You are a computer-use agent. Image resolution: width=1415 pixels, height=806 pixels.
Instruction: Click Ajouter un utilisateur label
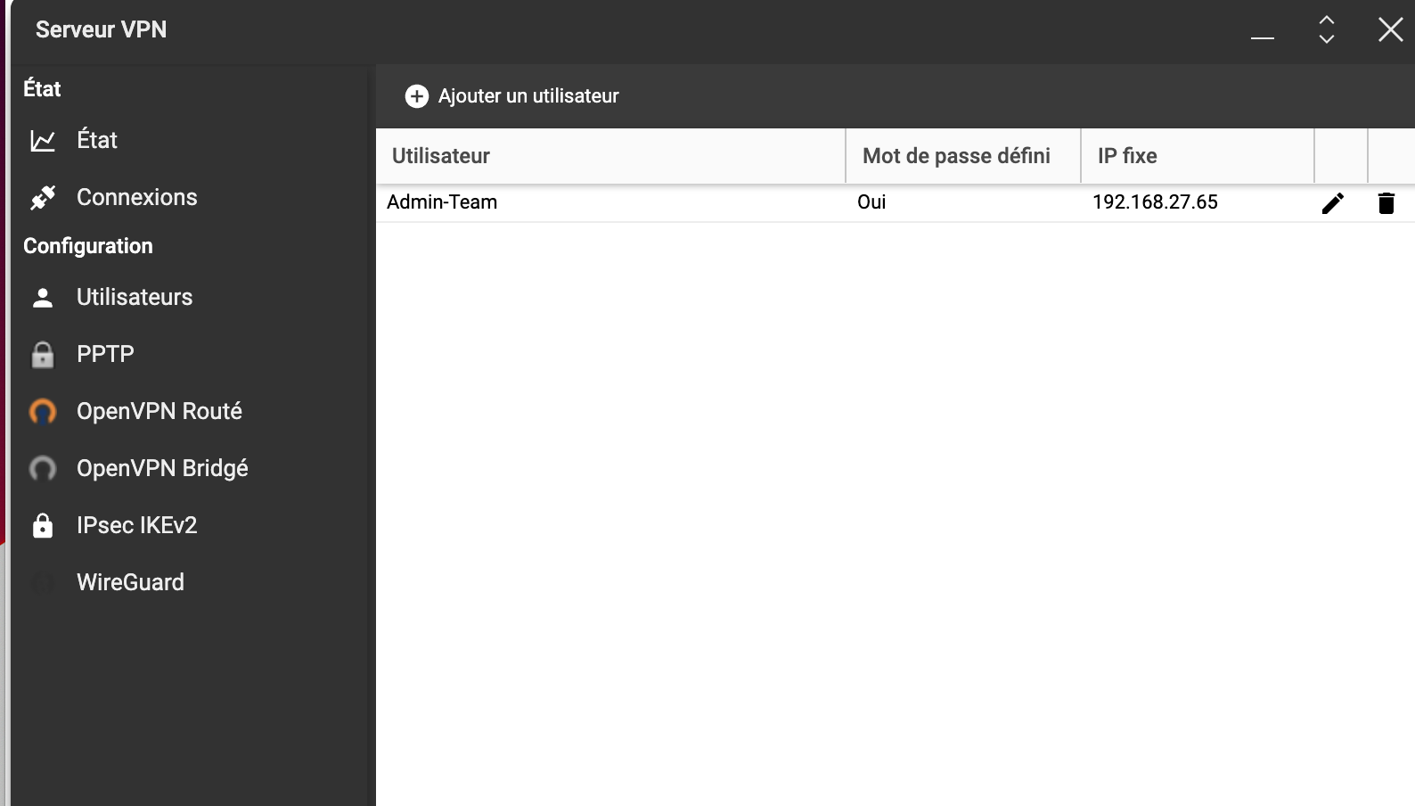click(528, 96)
